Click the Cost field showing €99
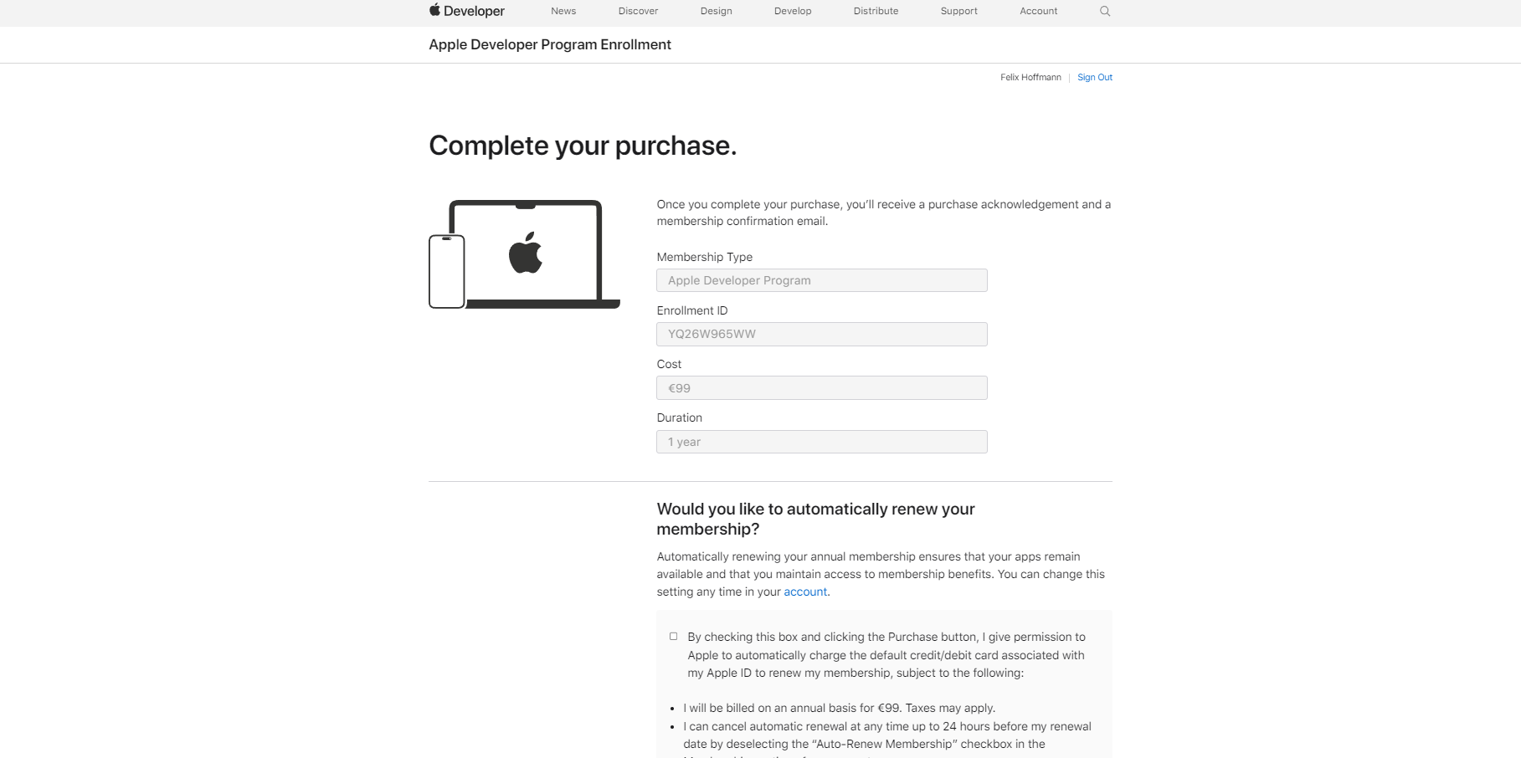 [822, 387]
